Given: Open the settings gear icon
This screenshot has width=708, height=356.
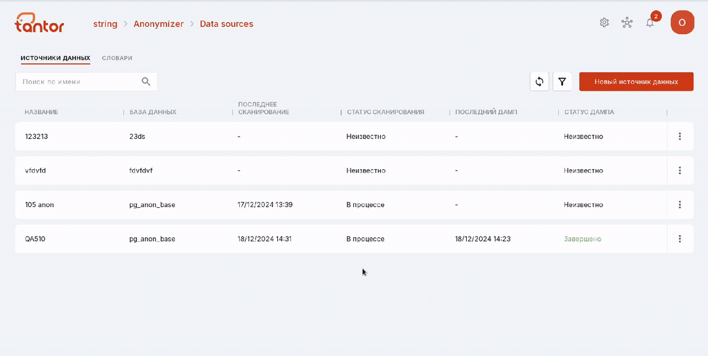Looking at the screenshot, I should pos(604,22).
